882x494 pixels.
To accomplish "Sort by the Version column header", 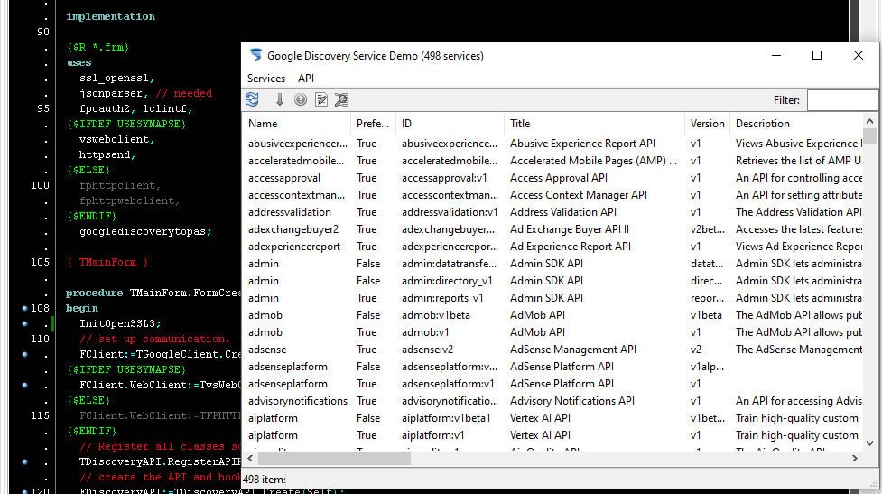I will click(708, 124).
